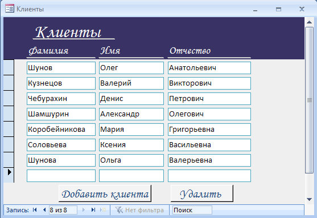Click the Добавить клиента button
Image resolution: width=317 pixels, height=218 pixels.
105,193
